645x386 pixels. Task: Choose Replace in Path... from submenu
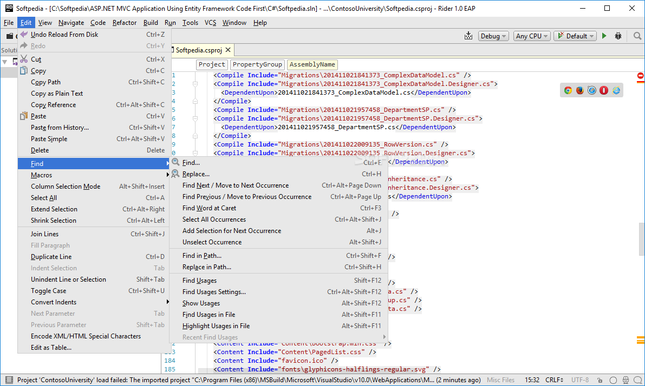click(x=278, y=267)
